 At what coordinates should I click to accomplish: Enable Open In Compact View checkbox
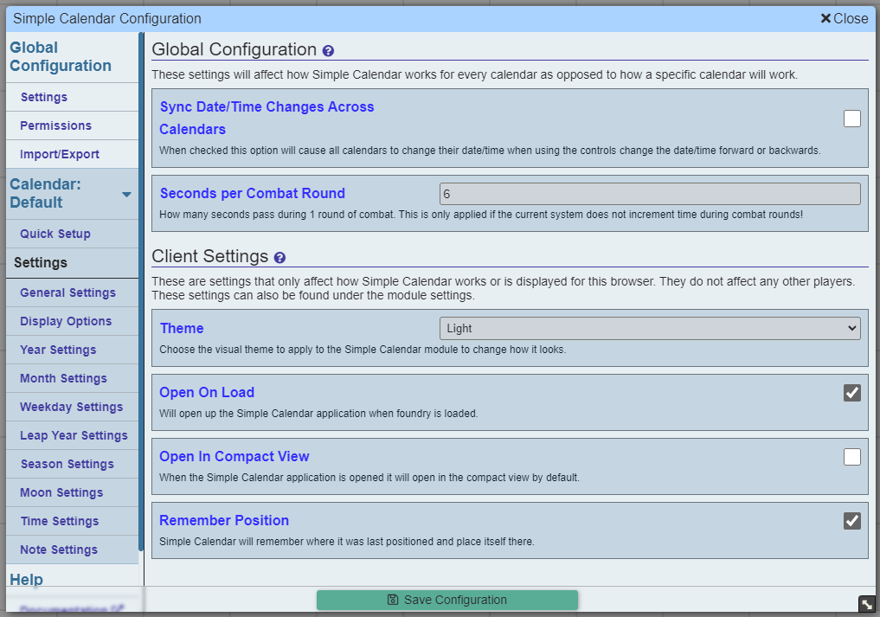coord(852,456)
